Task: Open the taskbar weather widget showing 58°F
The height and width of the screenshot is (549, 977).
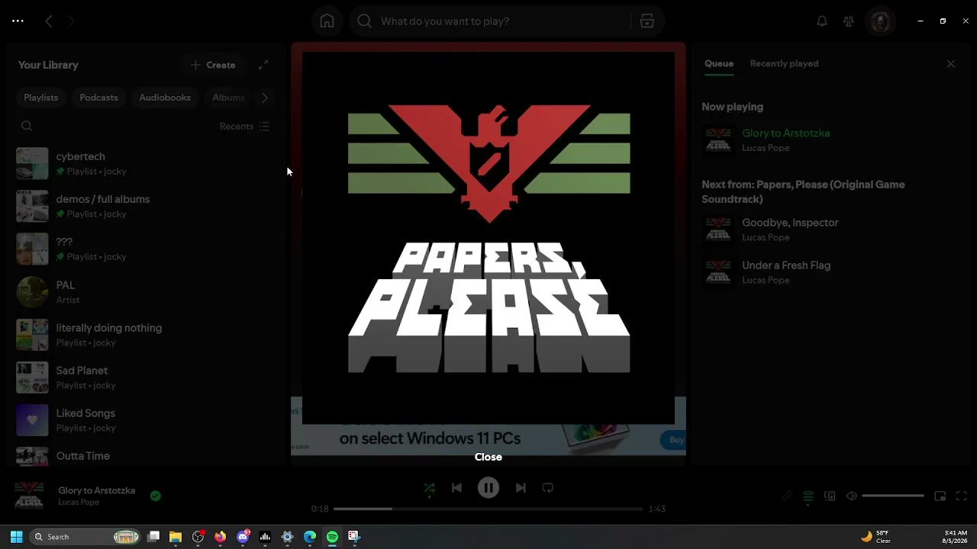Action: coord(875,537)
